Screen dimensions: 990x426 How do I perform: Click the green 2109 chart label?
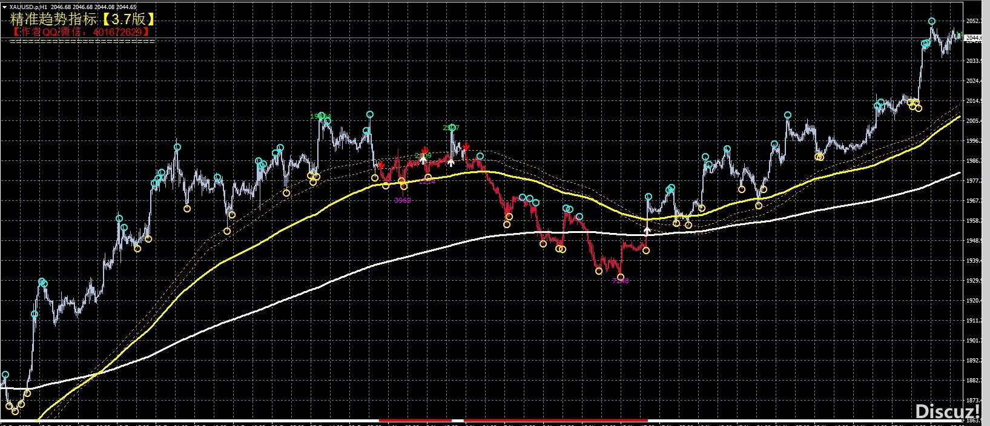(x=423, y=156)
